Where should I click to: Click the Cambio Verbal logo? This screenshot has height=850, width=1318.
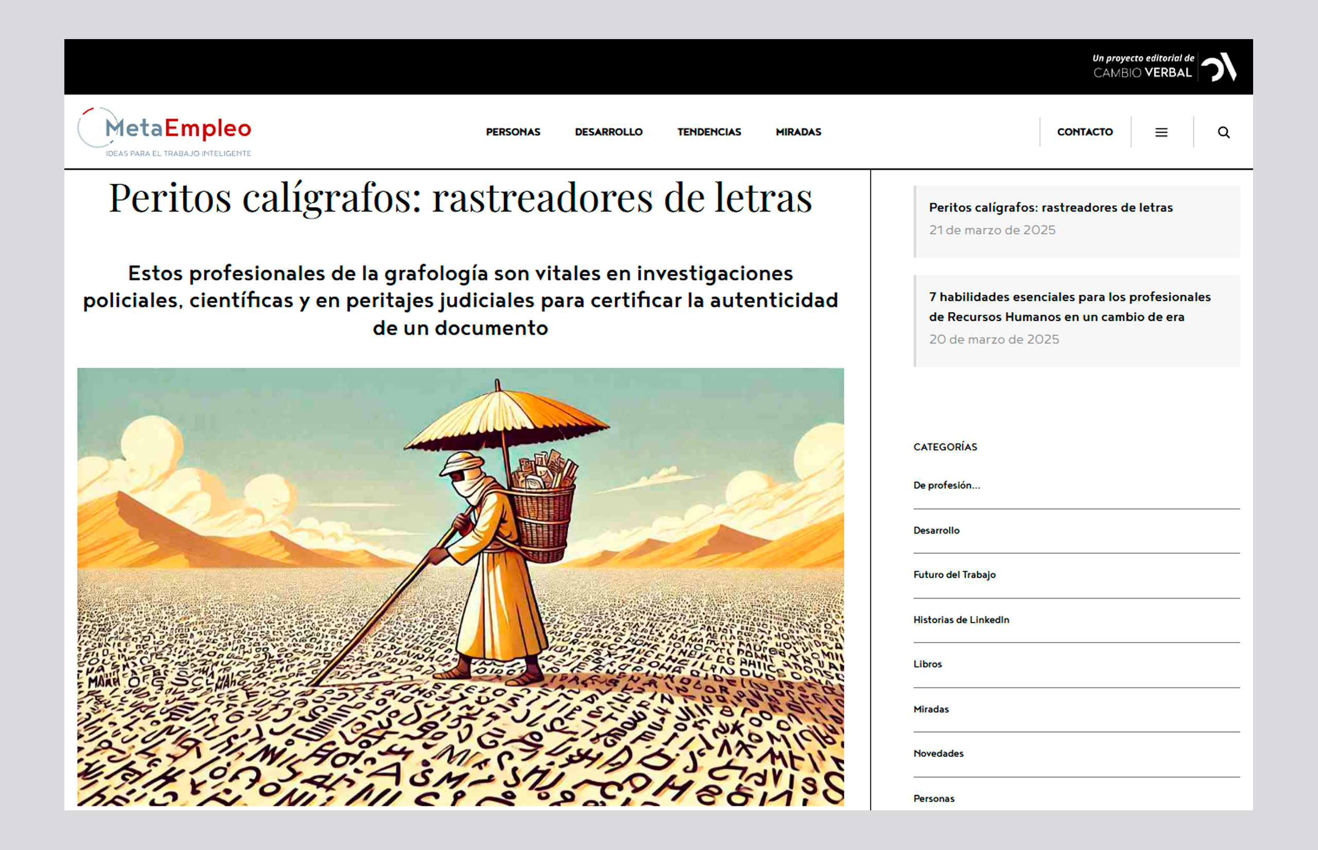[x=1165, y=67]
